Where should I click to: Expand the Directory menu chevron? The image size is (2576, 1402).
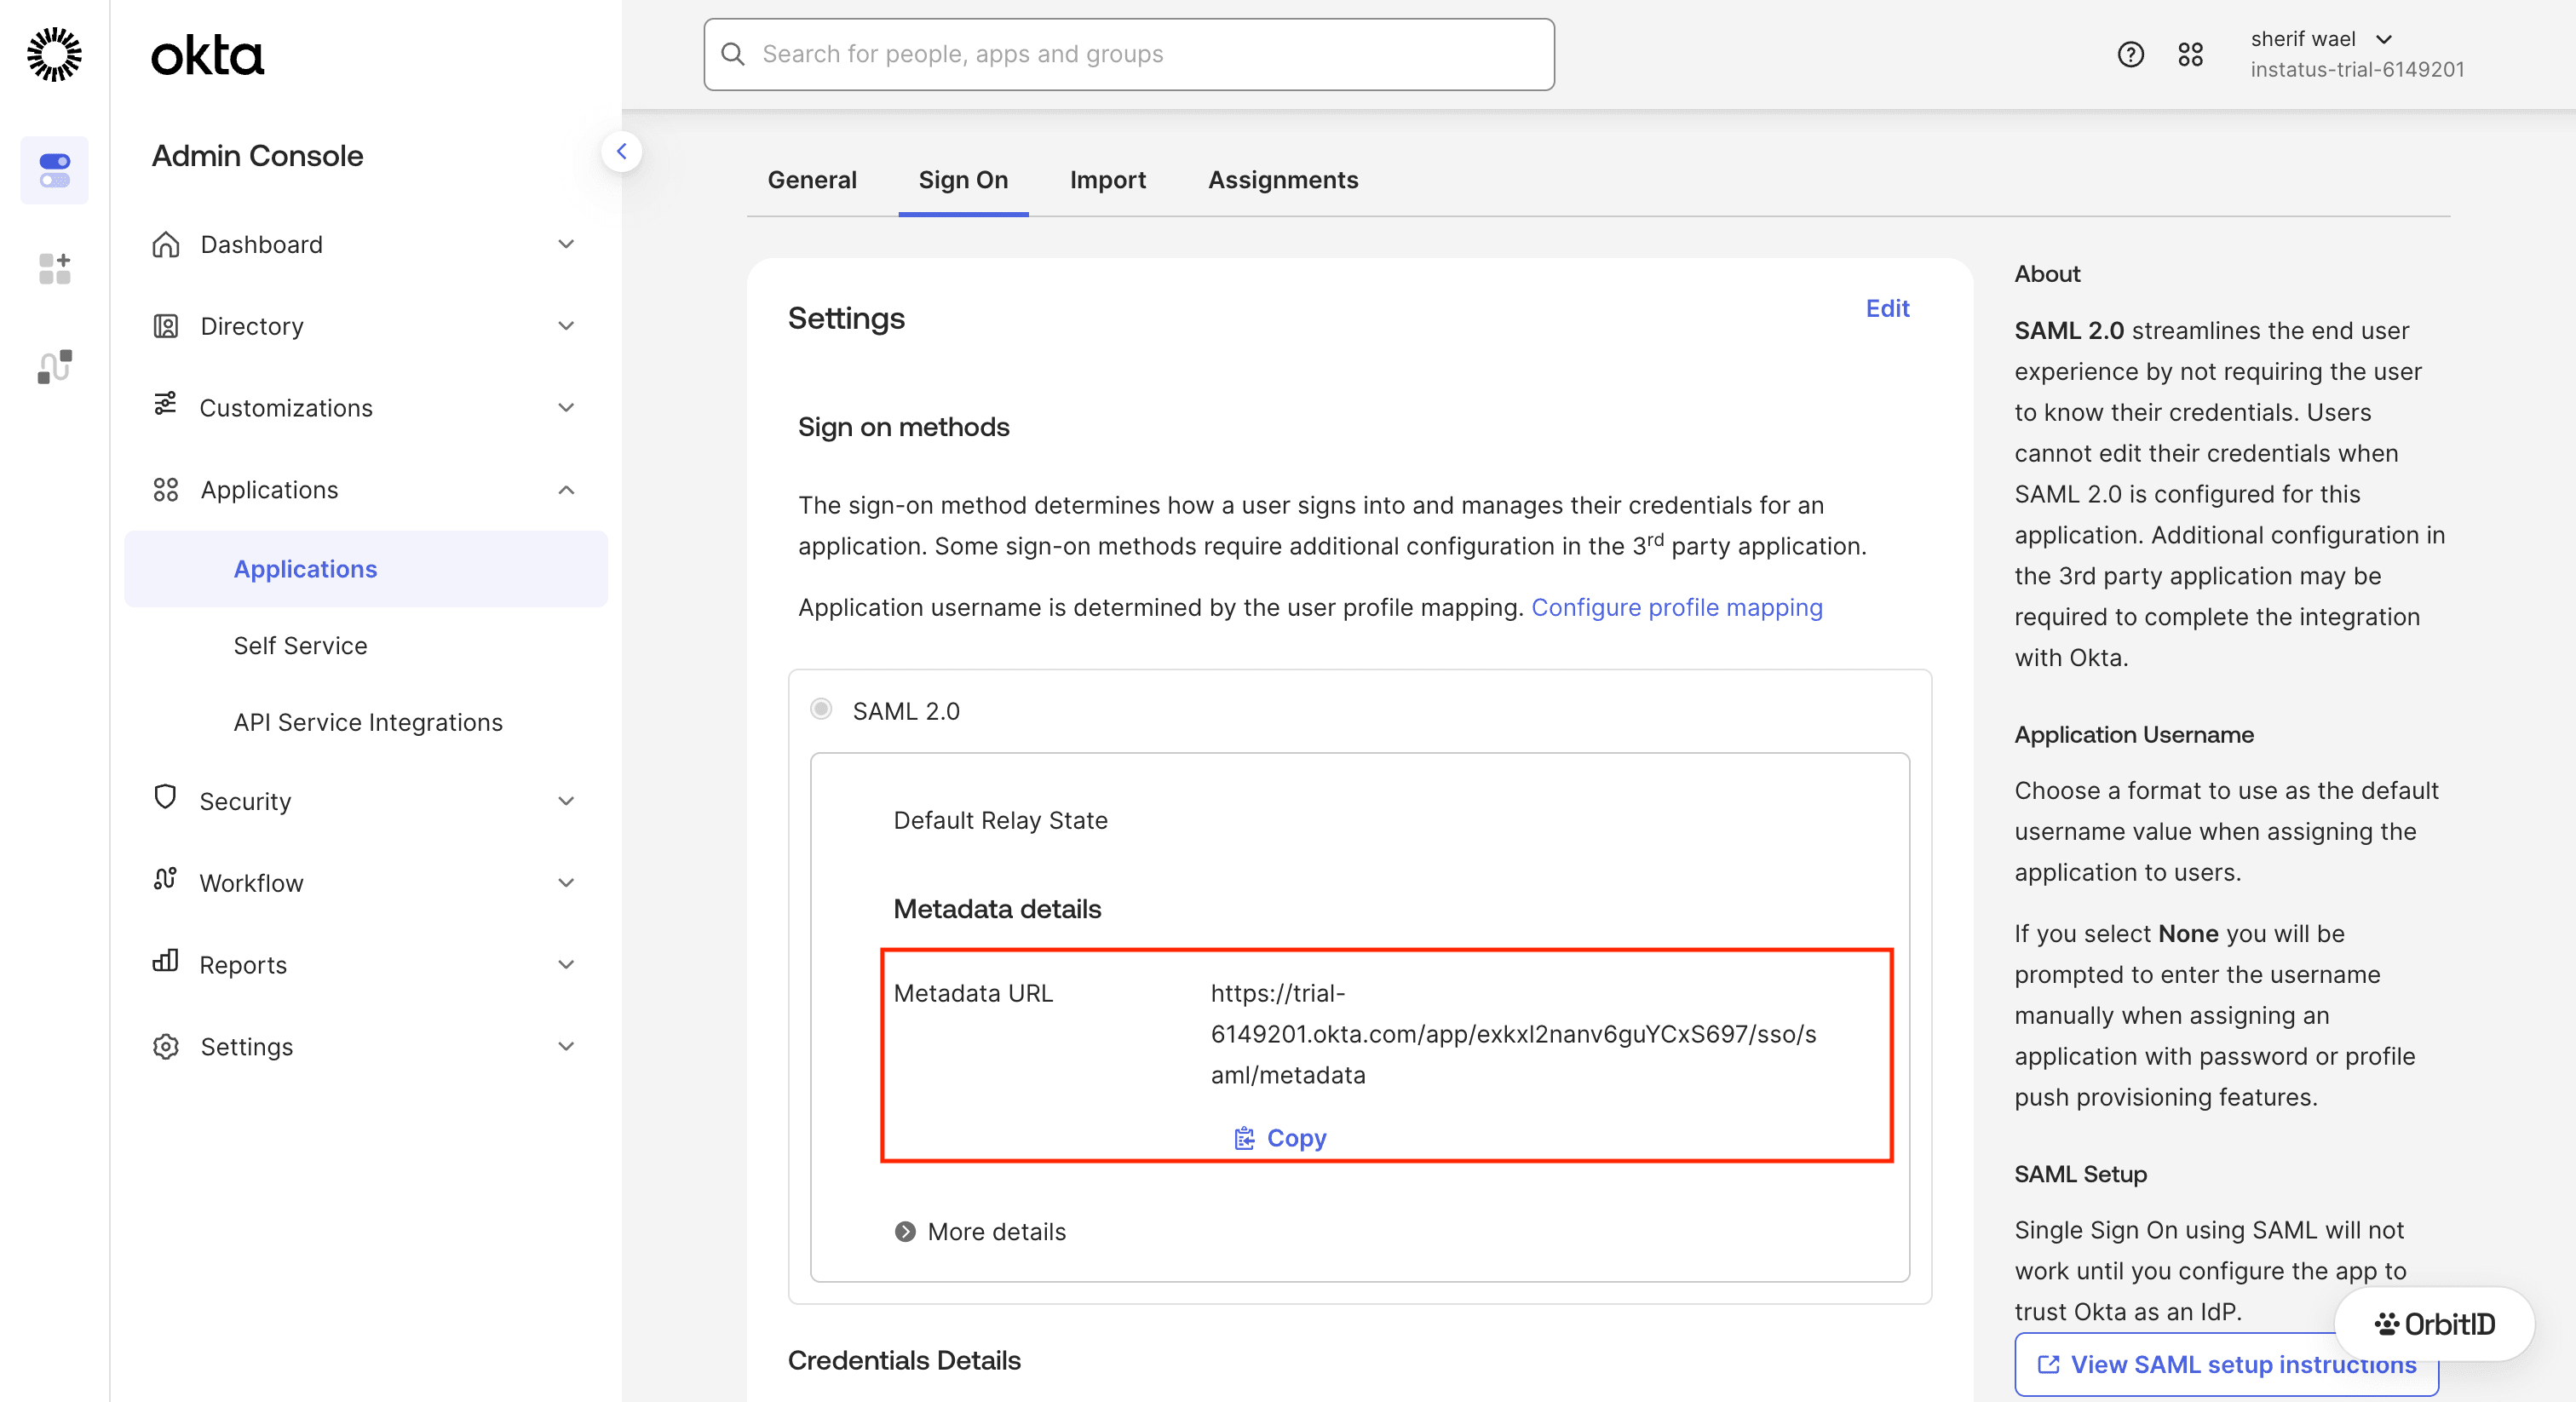(566, 326)
